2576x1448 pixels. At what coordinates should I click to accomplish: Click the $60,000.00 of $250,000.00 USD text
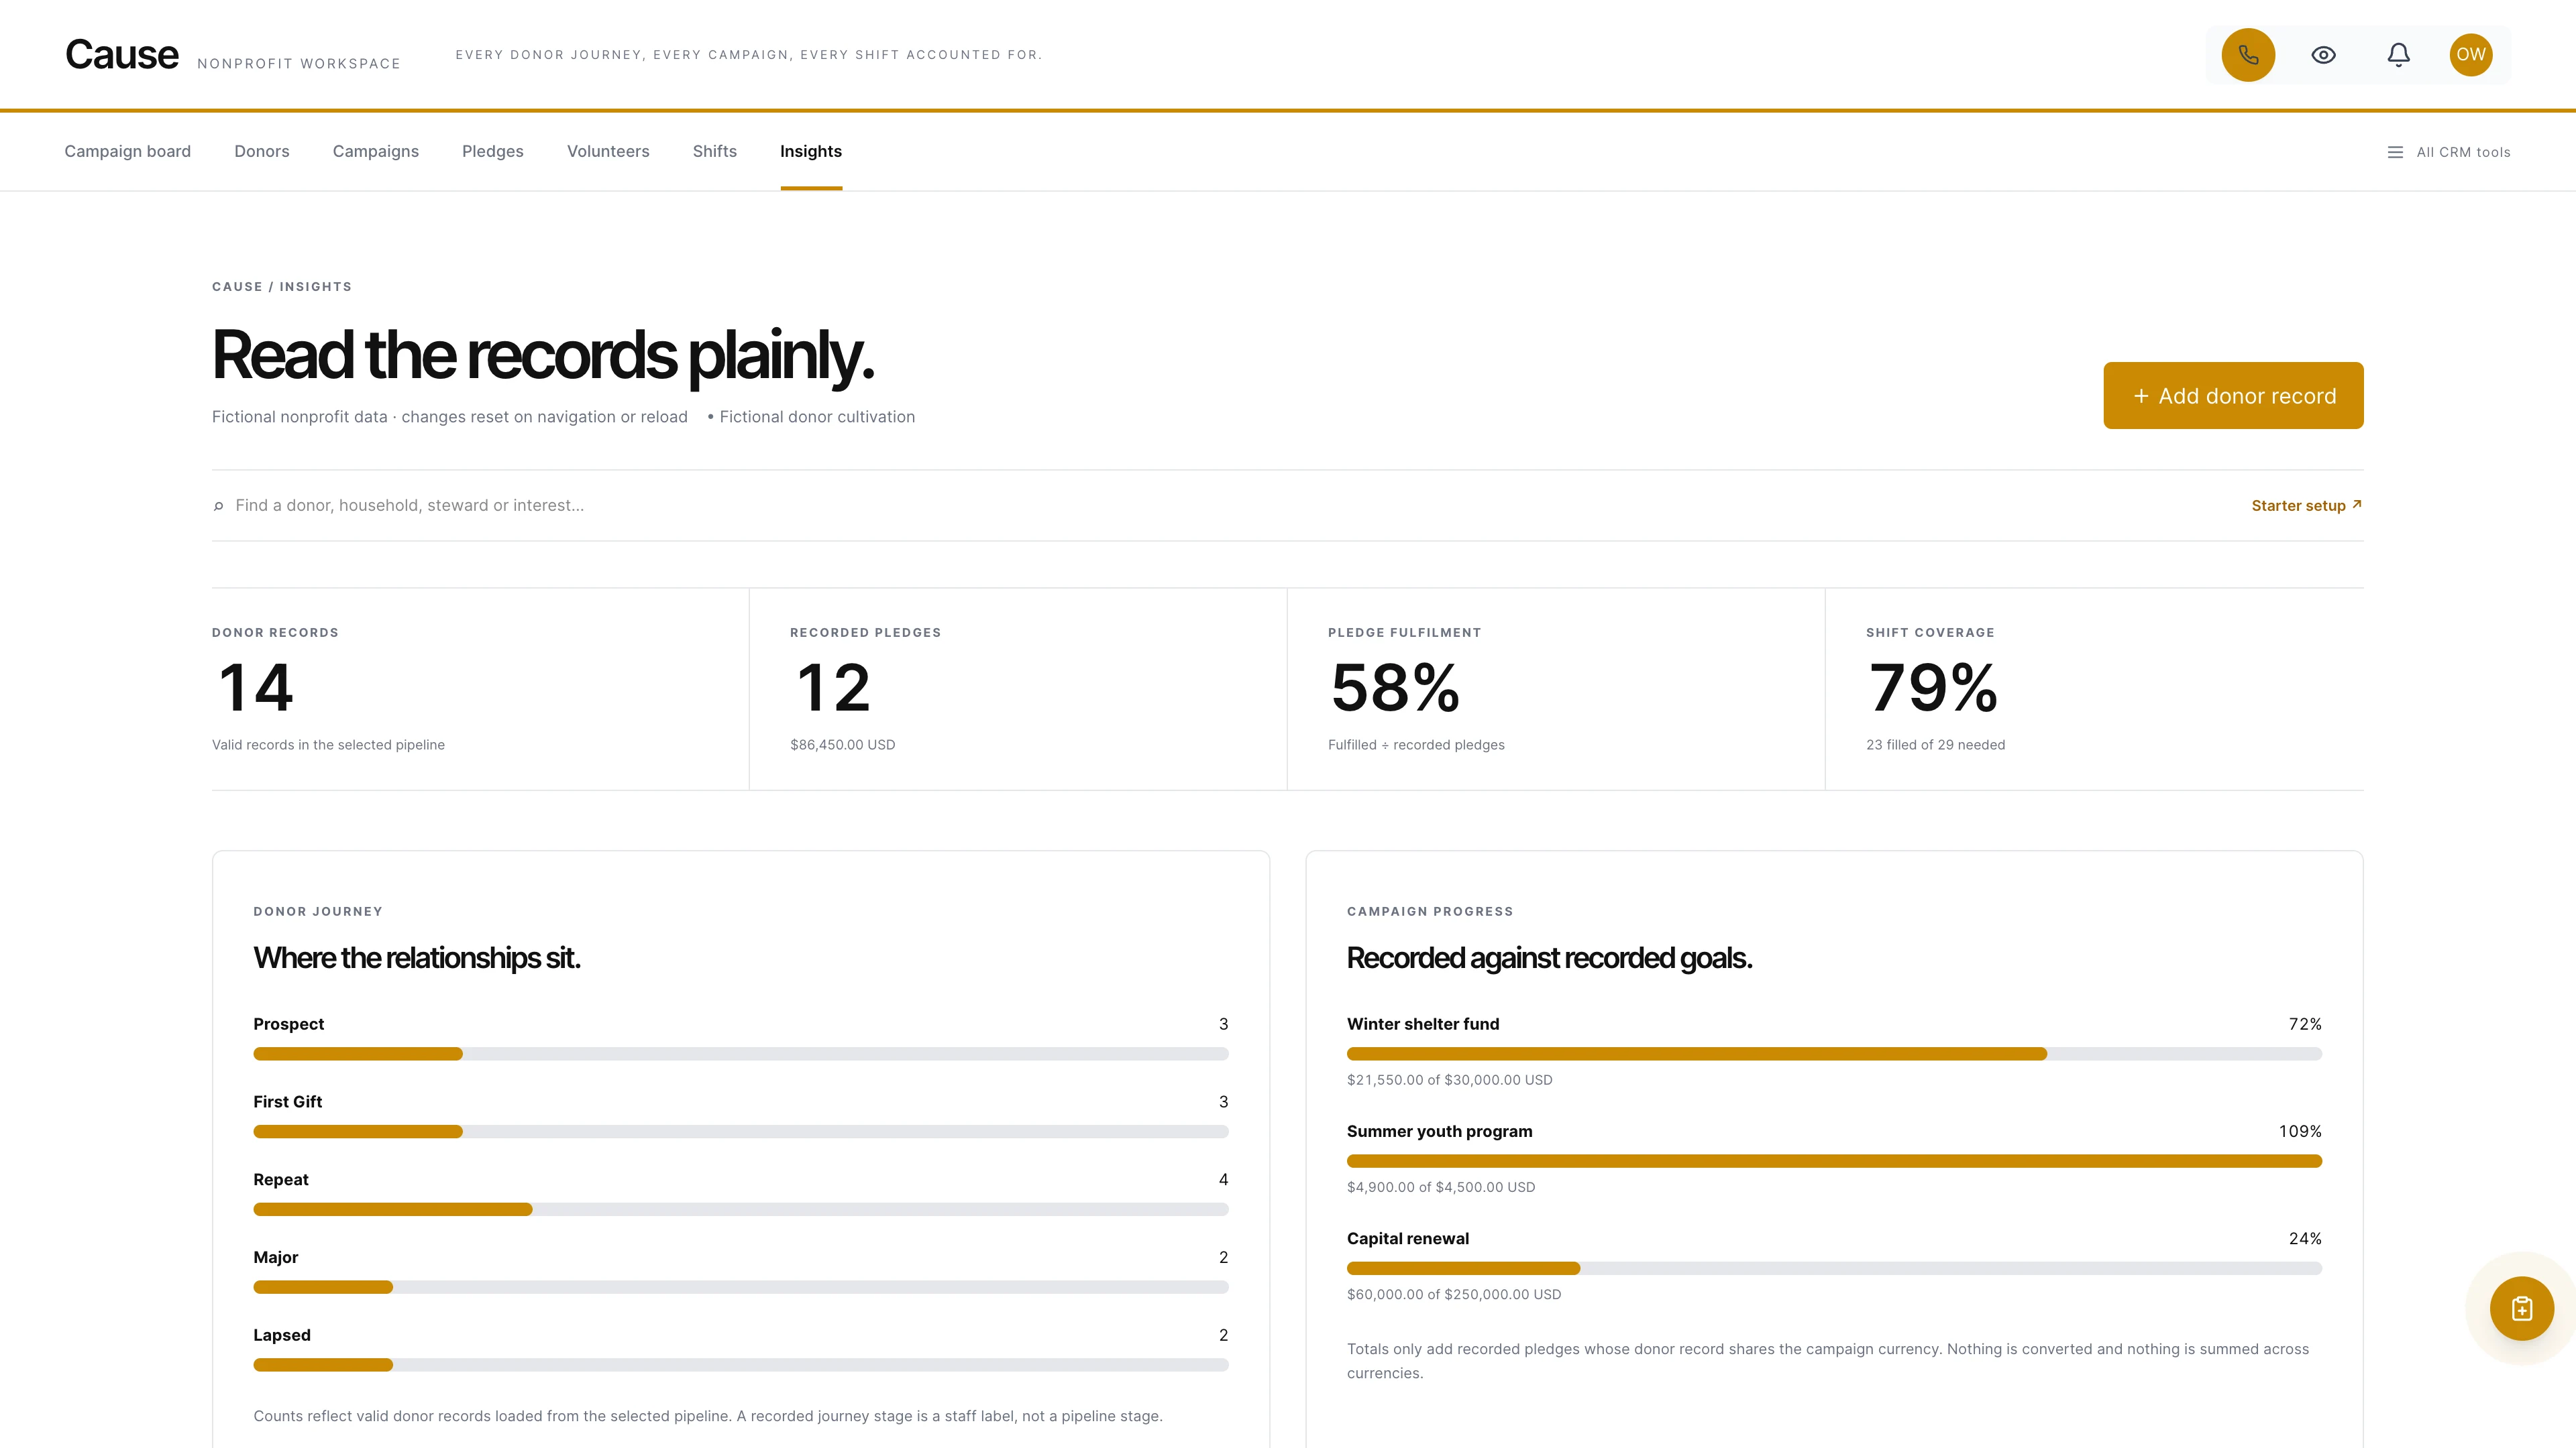[1454, 1294]
